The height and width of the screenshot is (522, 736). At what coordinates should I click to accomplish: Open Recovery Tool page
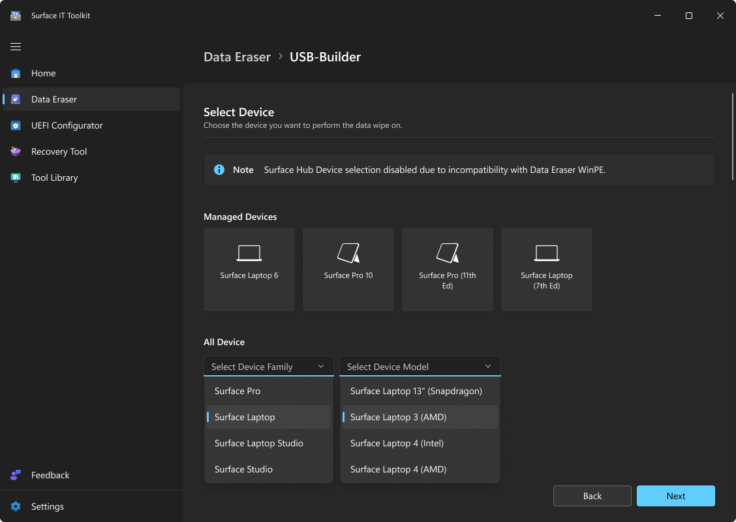(91, 151)
